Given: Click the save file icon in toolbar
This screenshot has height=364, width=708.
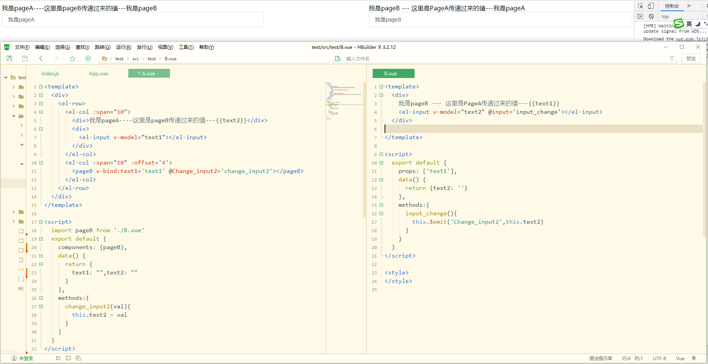Looking at the screenshot, I should click(25, 58).
